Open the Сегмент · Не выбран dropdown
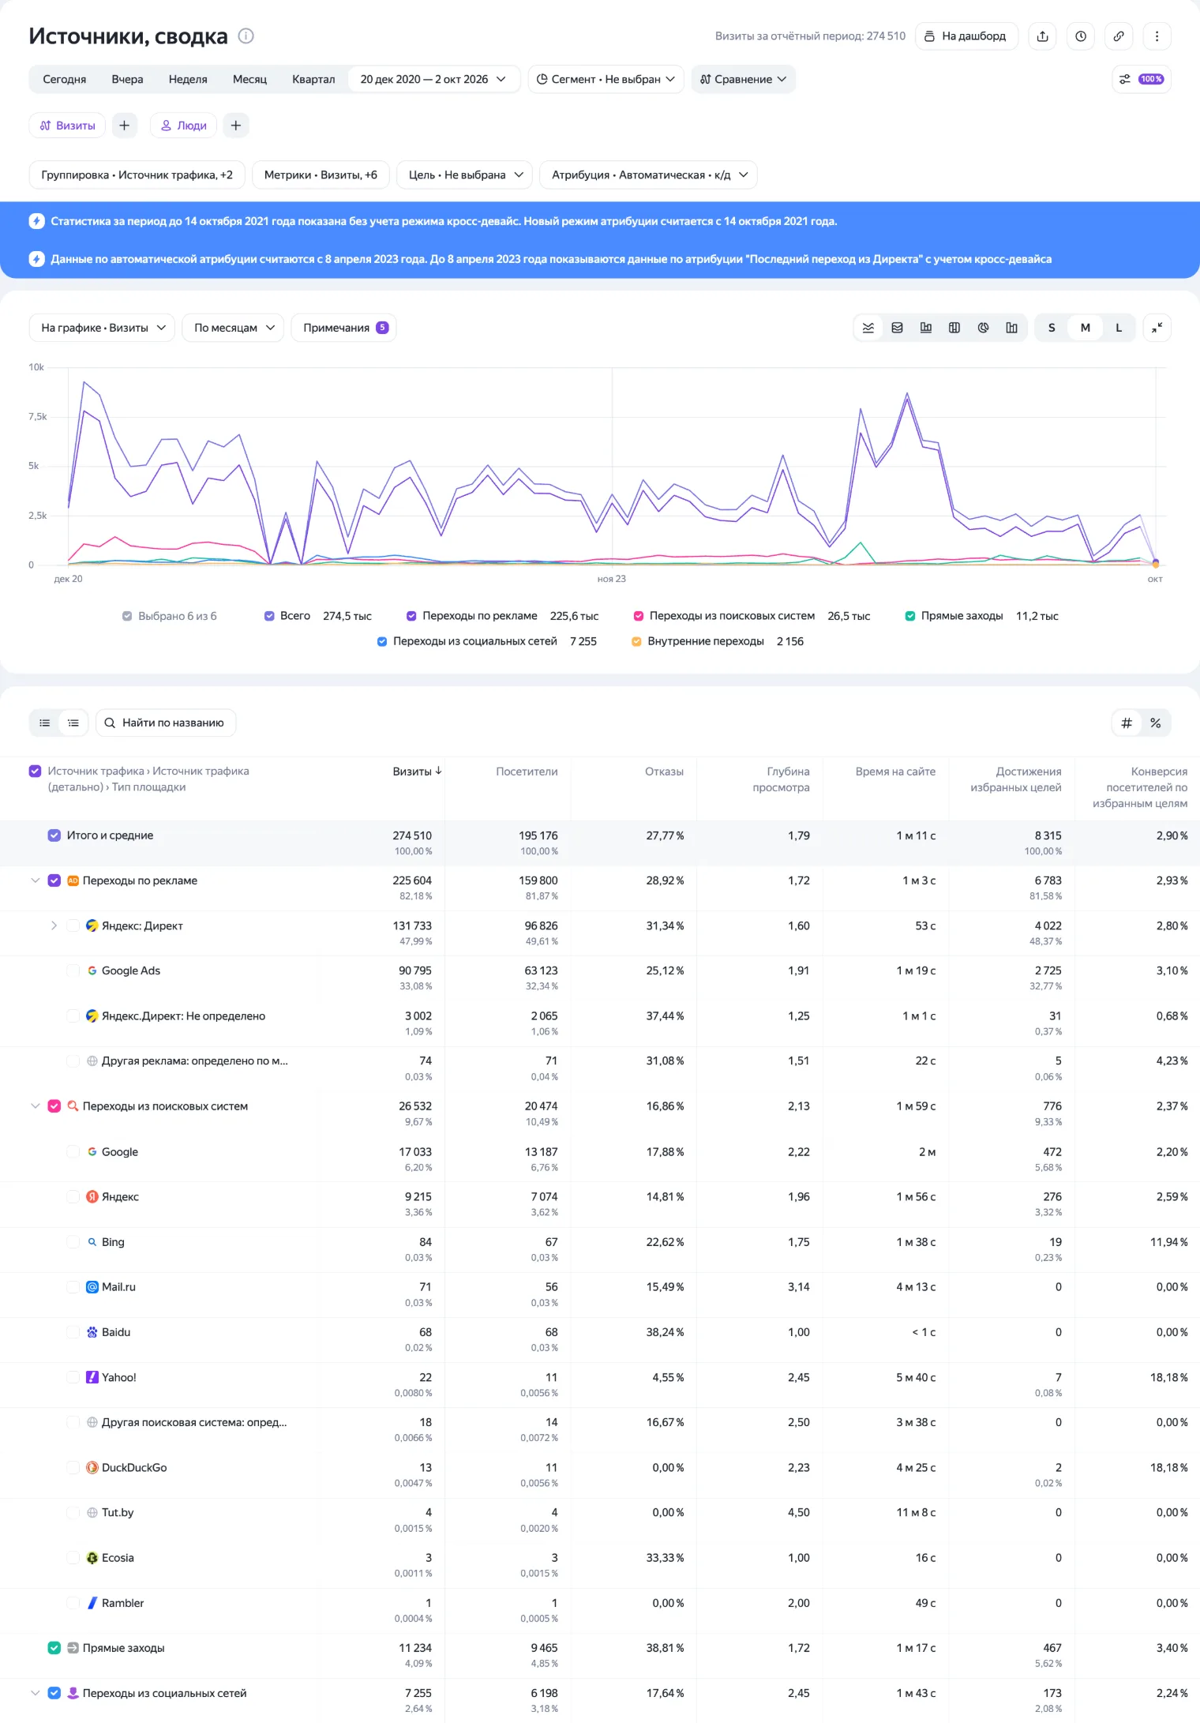The width and height of the screenshot is (1200, 1723). [606, 79]
